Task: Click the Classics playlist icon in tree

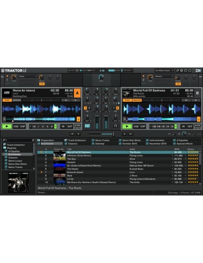Action: coord(6,158)
